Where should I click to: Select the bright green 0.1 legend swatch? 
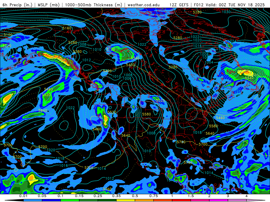coord(70,200)
